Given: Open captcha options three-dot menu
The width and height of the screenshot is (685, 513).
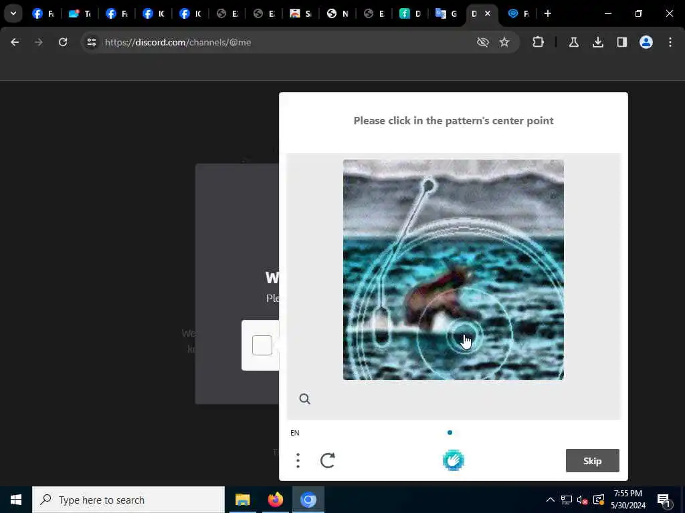Looking at the screenshot, I should pos(298,460).
